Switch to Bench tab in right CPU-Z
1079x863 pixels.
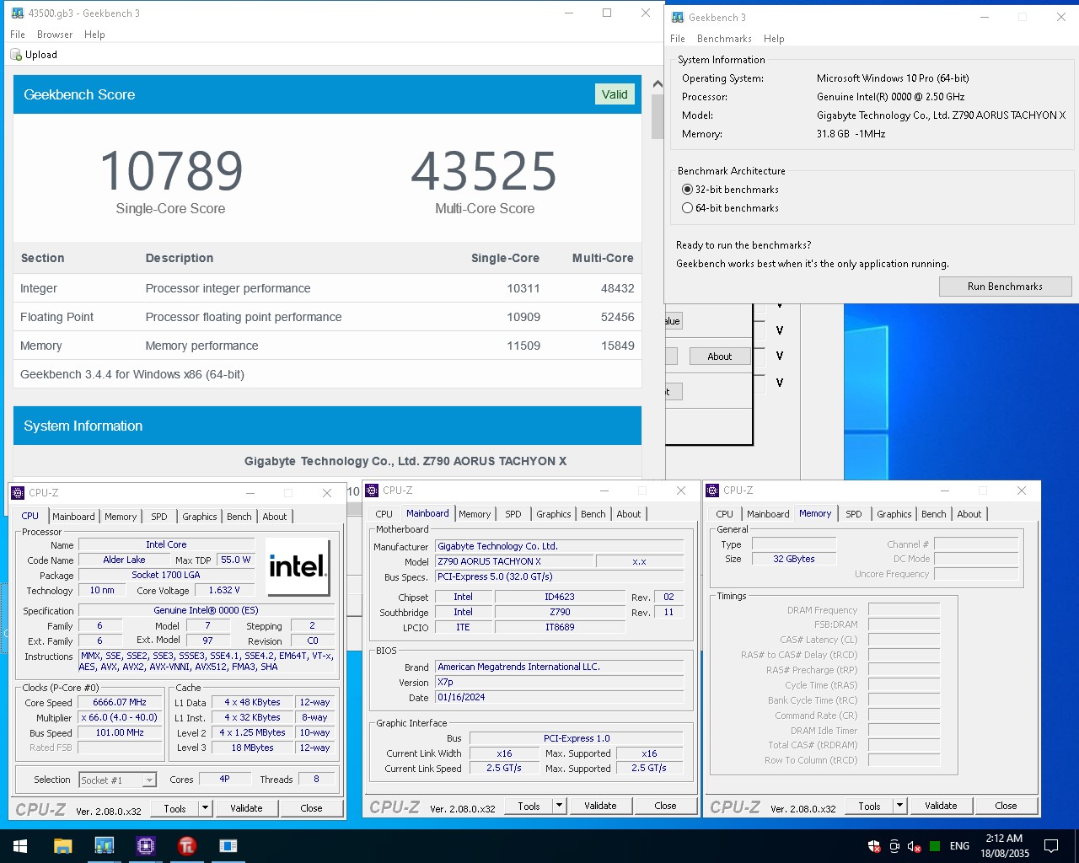pyautogui.click(x=934, y=514)
